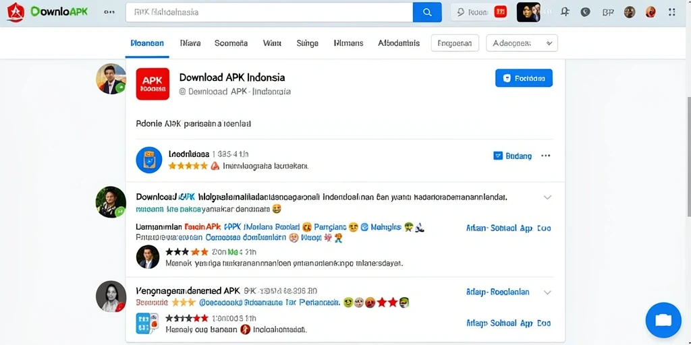
Task: Switch to the Soomena tab
Action: point(231,43)
